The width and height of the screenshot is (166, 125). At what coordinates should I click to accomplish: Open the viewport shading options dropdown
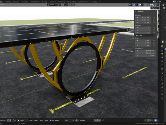(158, 5)
